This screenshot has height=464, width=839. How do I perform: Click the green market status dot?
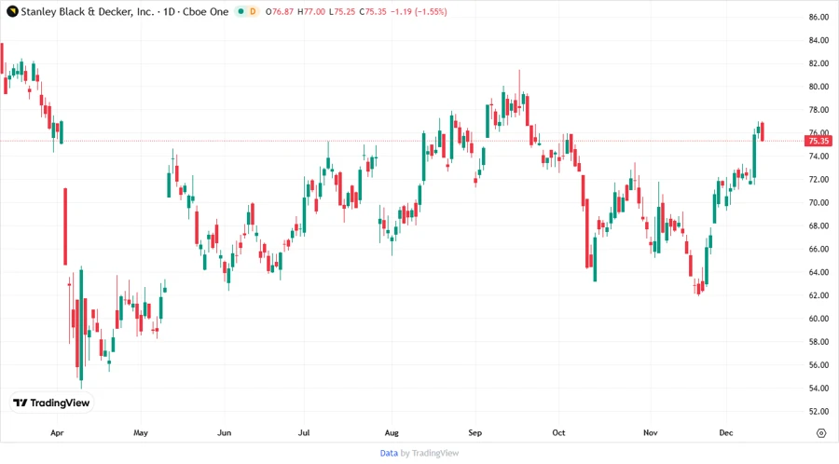(241, 11)
